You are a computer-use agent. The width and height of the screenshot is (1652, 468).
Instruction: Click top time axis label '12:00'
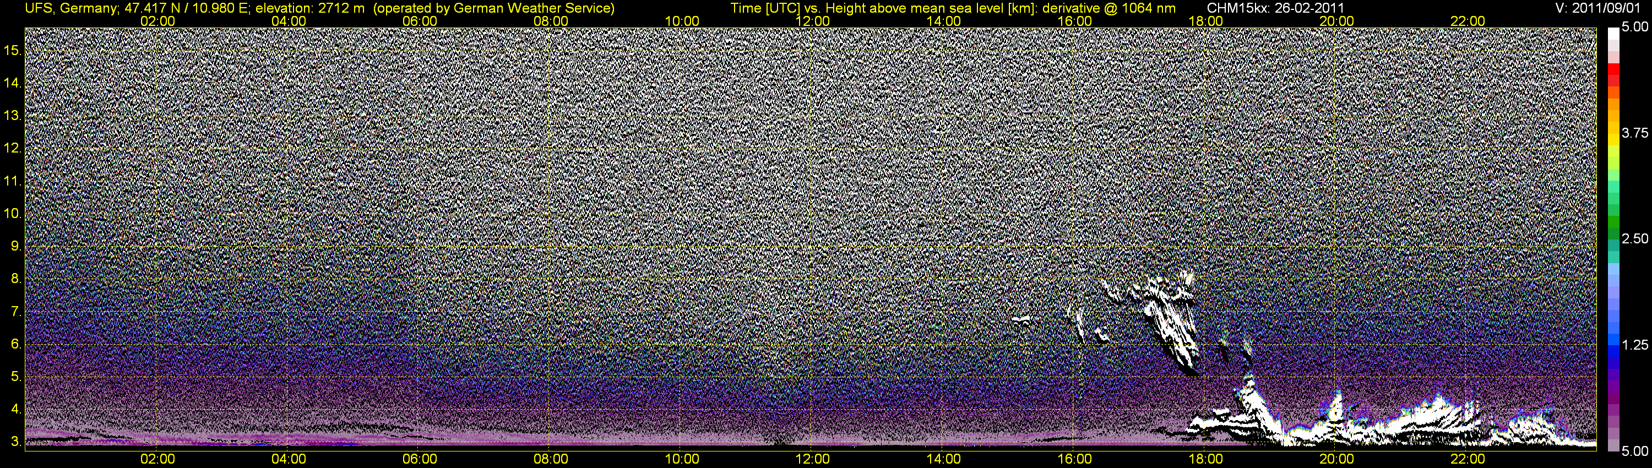click(x=813, y=21)
